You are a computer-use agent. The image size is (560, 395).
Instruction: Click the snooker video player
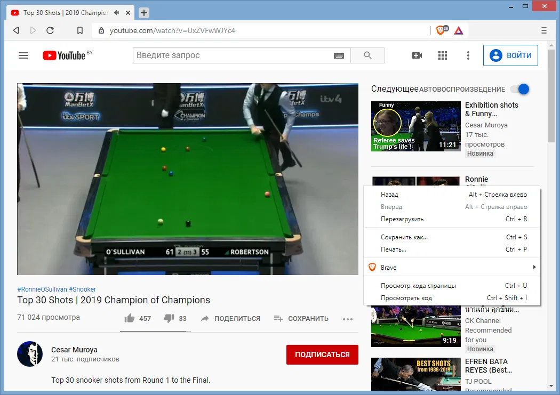tap(188, 179)
